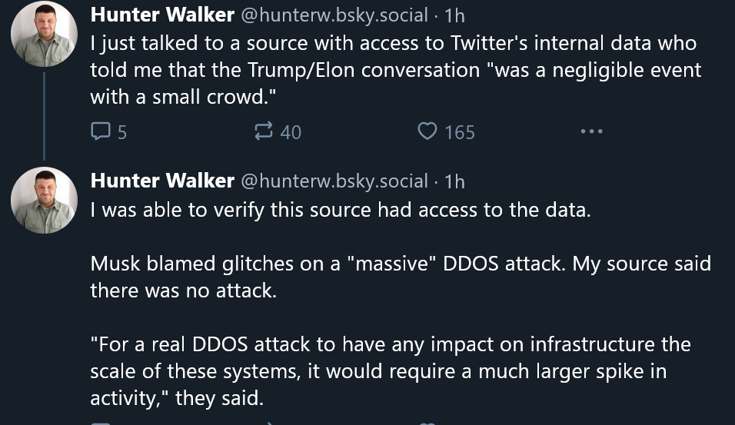Open the Hunter Walker name link on first post
The height and width of the screenshot is (425, 735).
tap(162, 15)
